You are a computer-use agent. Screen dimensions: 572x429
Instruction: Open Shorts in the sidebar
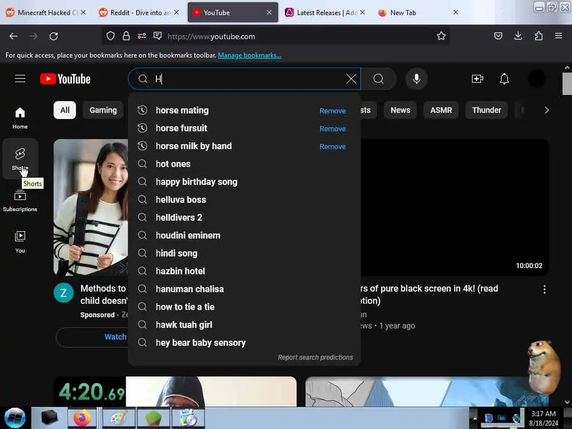(20, 159)
